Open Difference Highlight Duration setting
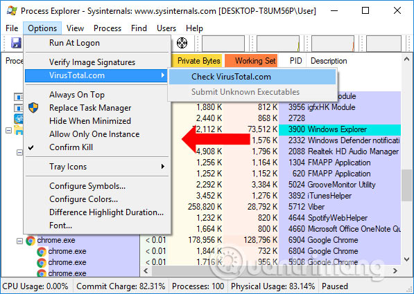Viewport: 414px width, 294px height. (96, 212)
